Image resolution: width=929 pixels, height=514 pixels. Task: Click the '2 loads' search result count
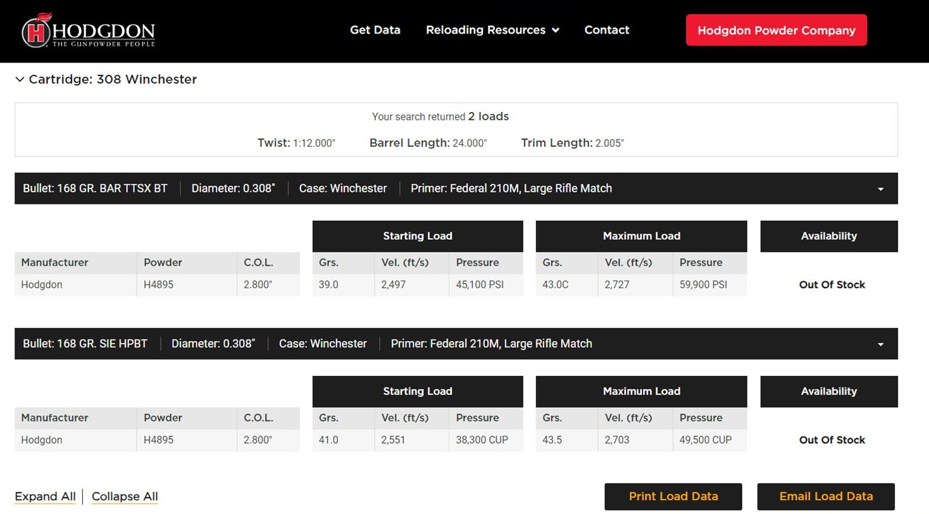tap(489, 116)
